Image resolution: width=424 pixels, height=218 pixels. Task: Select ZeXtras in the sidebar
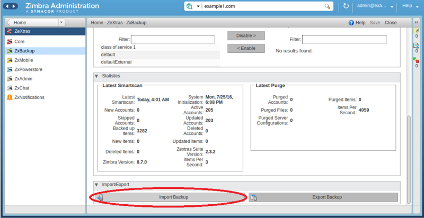click(45, 31)
